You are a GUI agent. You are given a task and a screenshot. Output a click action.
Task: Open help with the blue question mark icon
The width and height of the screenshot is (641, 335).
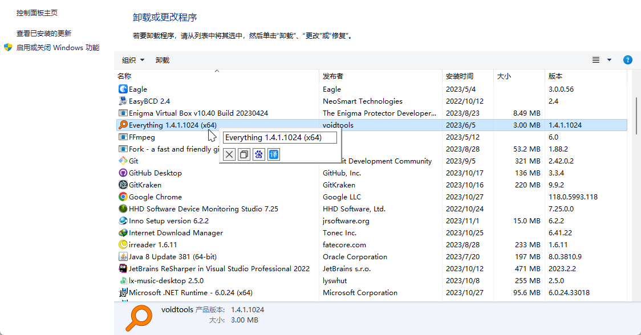click(627, 60)
